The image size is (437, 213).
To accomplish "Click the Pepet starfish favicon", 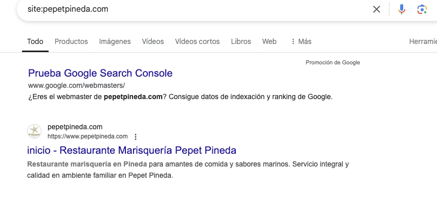I will coord(34,131).
